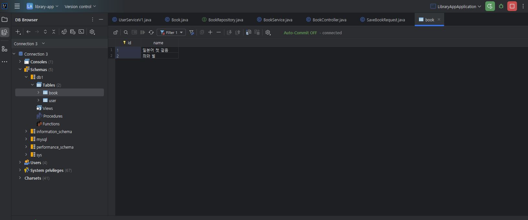
Task: Open the Filter 1 dropdown
Action: coord(172,32)
